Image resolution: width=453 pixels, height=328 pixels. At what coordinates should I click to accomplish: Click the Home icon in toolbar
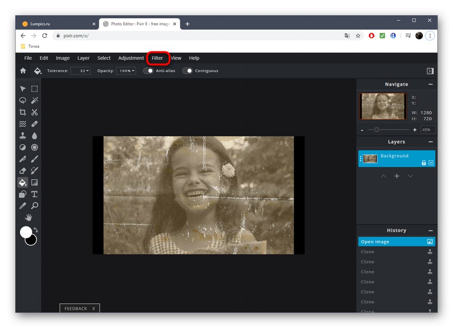click(x=23, y=71)
